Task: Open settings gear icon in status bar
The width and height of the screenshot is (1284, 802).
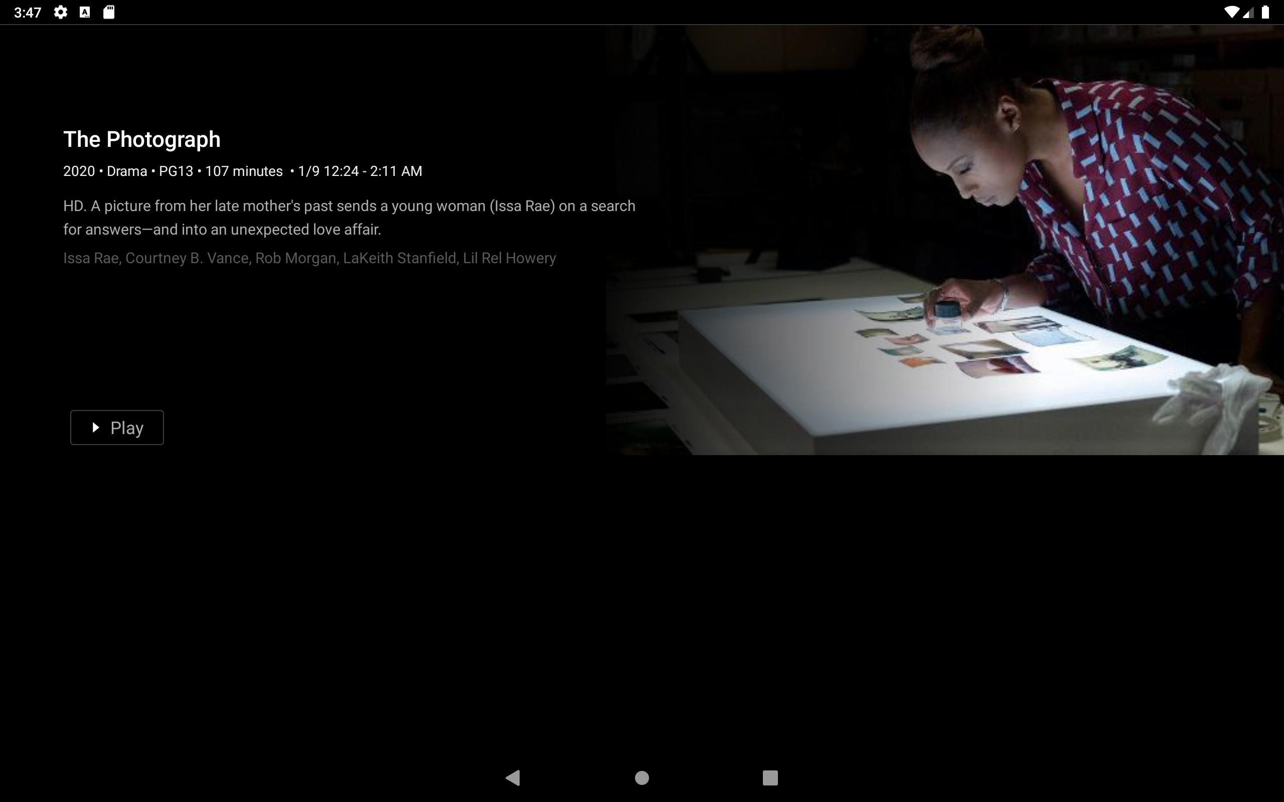Action: pyautogui.click(x=61, y=12)
